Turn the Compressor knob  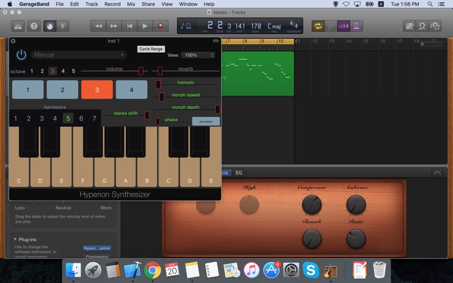312,204
